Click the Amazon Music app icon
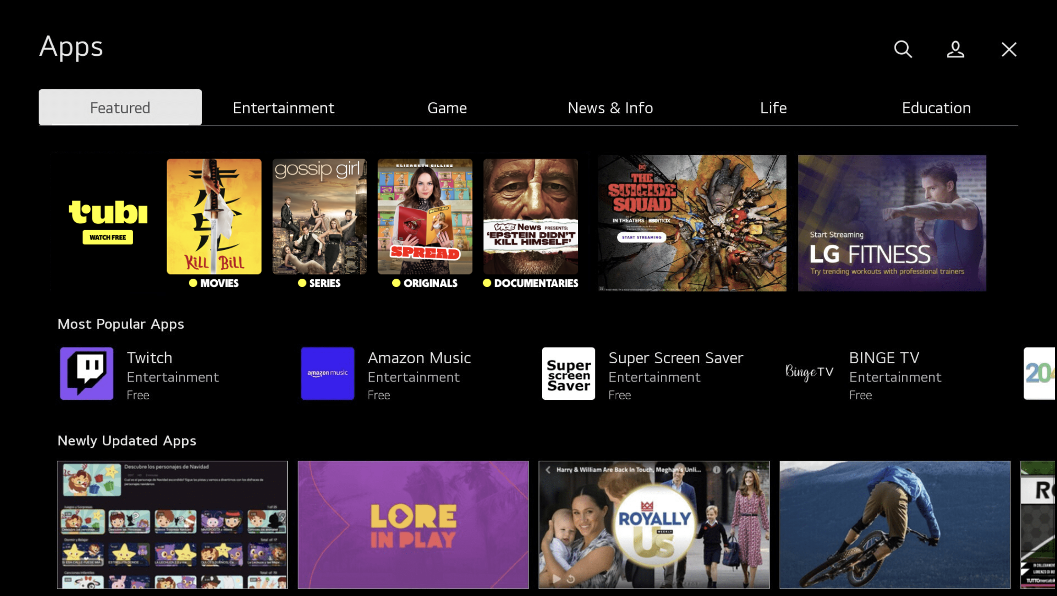The image size is (1057, 596). click(327, 374)
